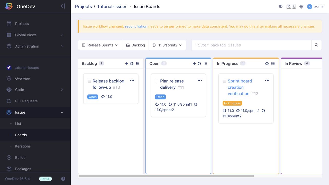
Task: Grab drag handle of Release backlog follow-up
Action: (89, 81)
